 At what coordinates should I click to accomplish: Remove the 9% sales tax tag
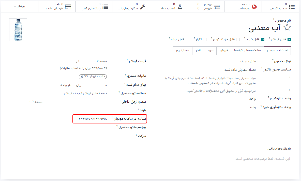(x=82, y=77)
